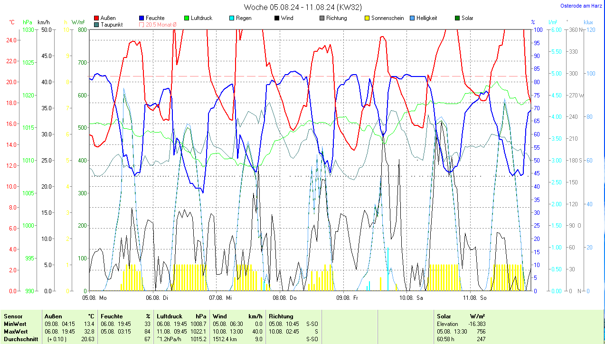Click the red Außen legend swatch
The width and height of the screenshot is (605, 344).
(x=97, y=18)
